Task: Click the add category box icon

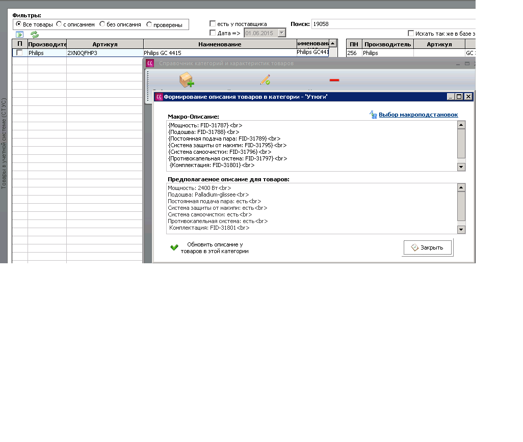Action: point(187,80)
